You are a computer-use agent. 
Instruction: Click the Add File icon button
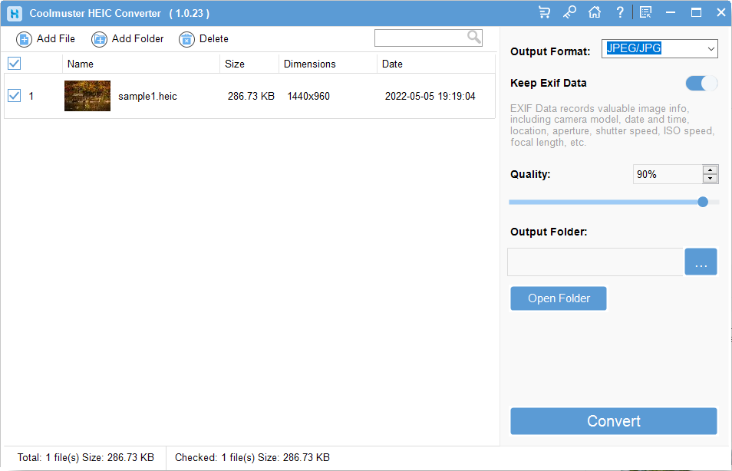click(23, 38)
